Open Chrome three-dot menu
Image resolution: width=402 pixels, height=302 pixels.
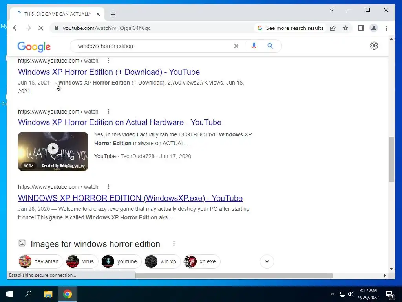point(386,28)
